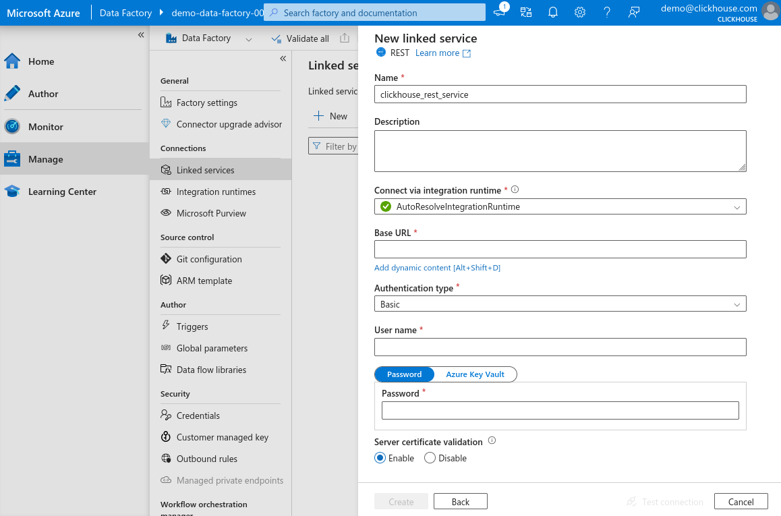Click the Home house icon in sidebar
The image size is (781, 516).
tap(12, 61)
